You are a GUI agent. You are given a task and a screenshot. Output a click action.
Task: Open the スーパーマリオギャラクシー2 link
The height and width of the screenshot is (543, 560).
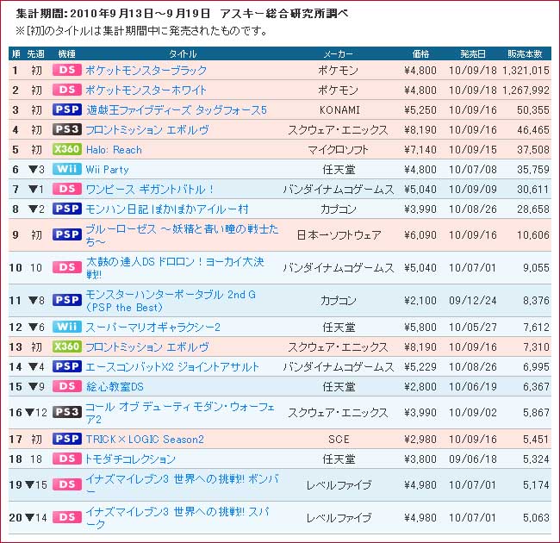pos(152,328)
